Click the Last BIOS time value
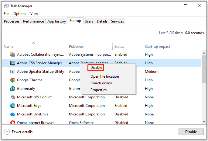 click(194, 33)
